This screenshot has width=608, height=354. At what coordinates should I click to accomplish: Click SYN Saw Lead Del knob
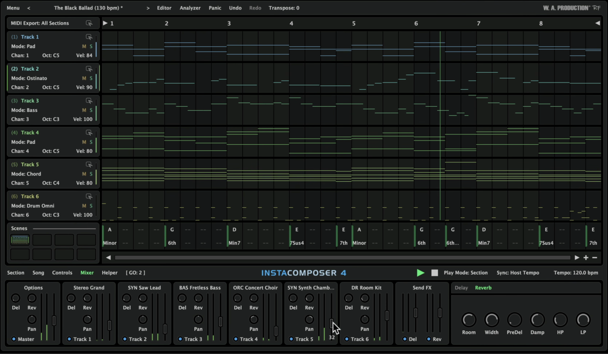tap(127, 298)
